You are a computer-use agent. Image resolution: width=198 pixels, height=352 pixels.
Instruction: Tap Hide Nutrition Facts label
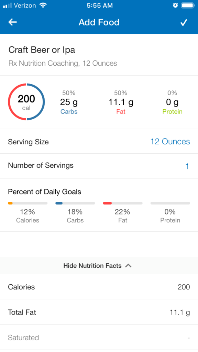[92, 266]
